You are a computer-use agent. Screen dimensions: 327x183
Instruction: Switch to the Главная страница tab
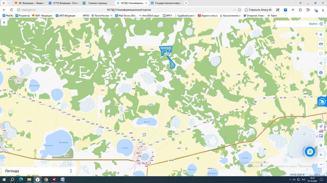[97, 3]
